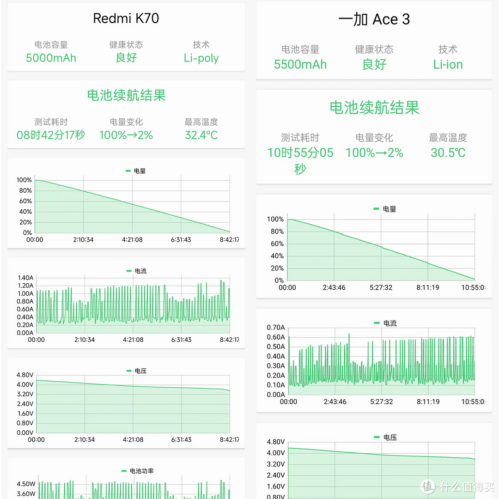
Task: Click 4:21:08 tick on Redmi K70 电量 chart
Action: point(132,240)
